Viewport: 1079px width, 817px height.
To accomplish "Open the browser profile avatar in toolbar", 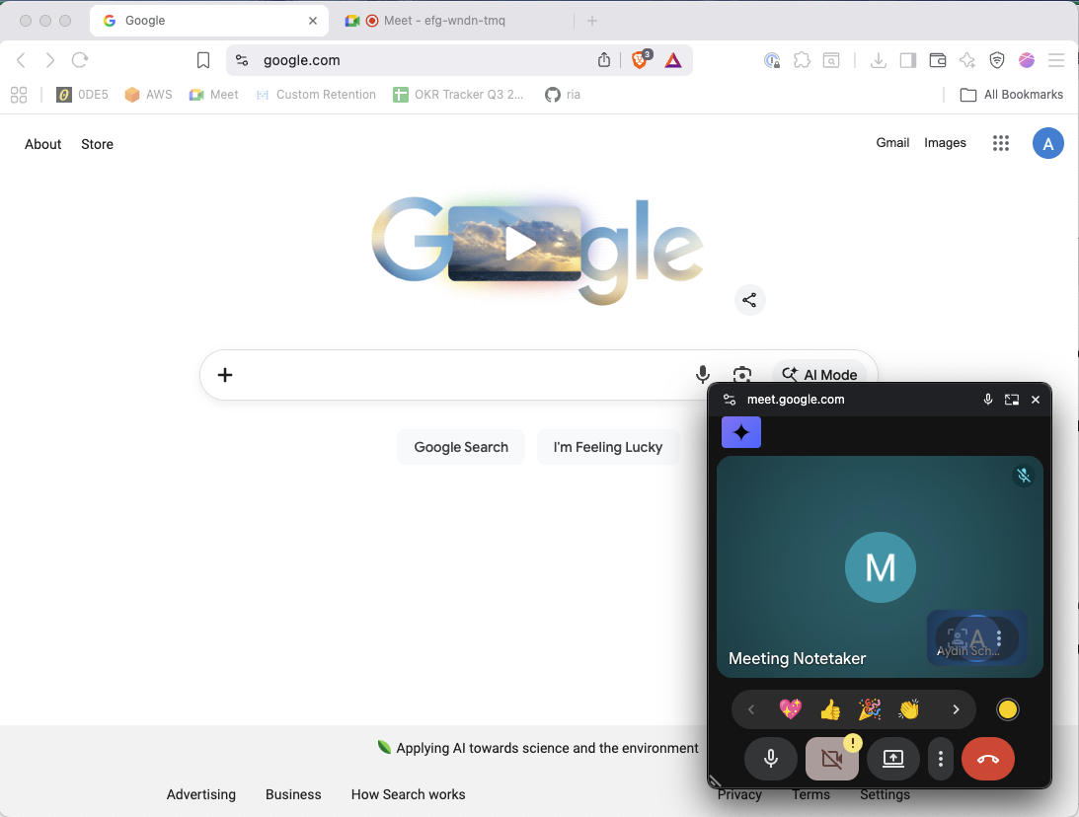I will 1027,60.
